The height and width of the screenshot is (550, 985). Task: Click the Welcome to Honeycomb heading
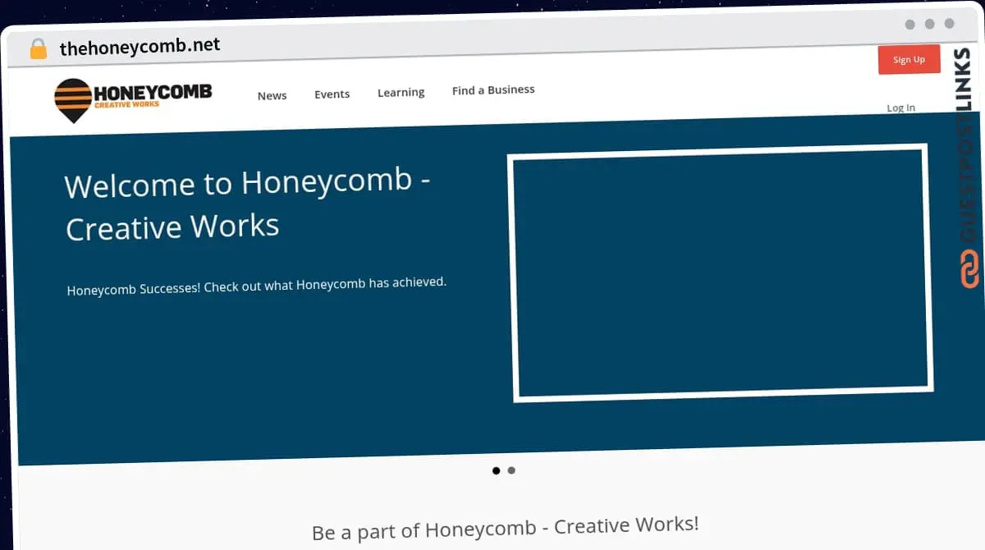coord(246,204)
